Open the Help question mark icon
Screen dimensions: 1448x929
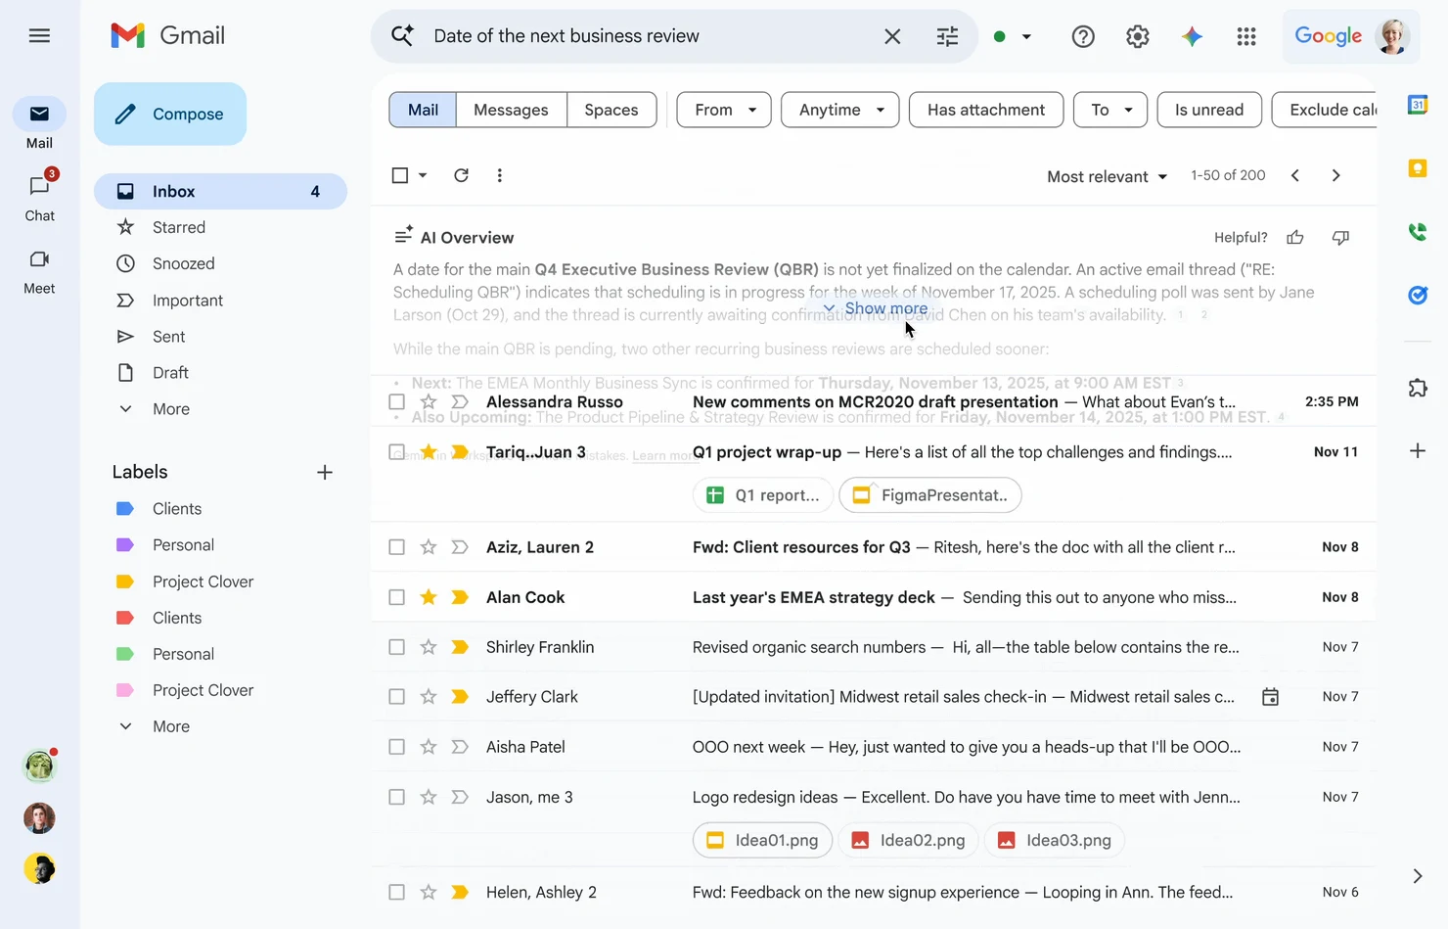(x=1083, y=36)
